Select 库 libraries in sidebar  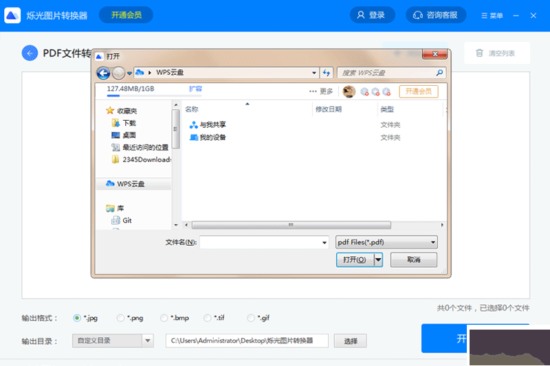[x=115, y=208]
